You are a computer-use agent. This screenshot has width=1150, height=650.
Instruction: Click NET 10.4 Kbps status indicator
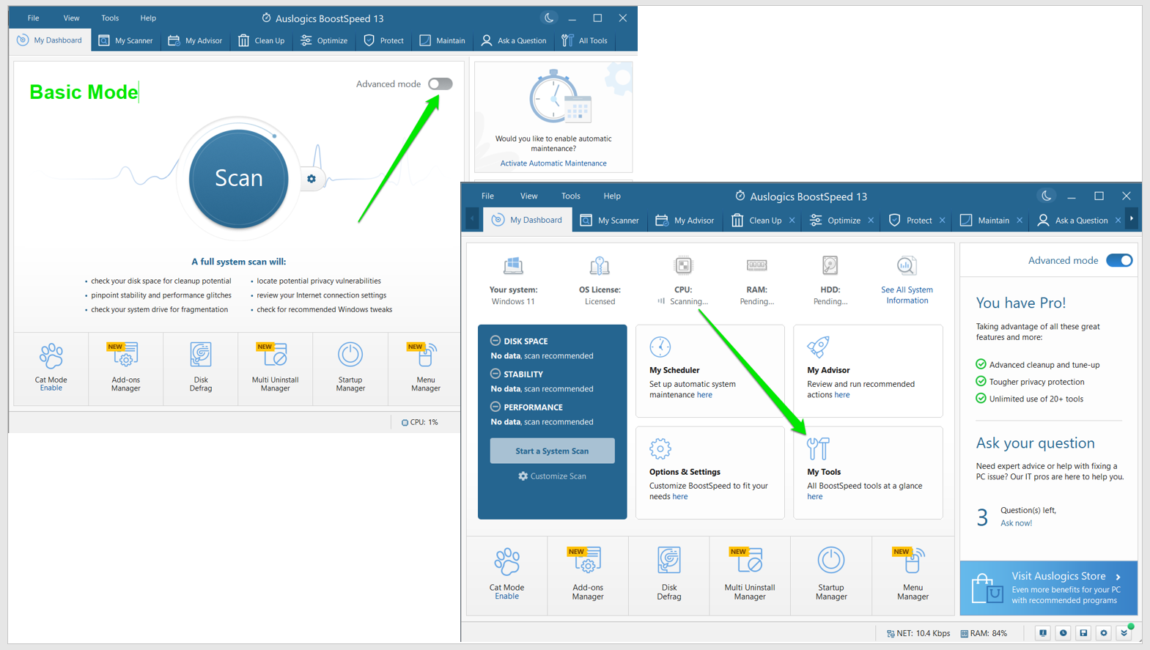[x=918, y=633]
